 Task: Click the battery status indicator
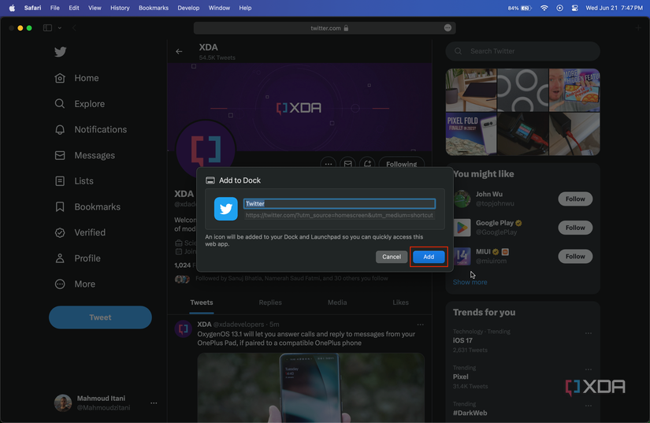pyautogui.click(x=520, y=8)
